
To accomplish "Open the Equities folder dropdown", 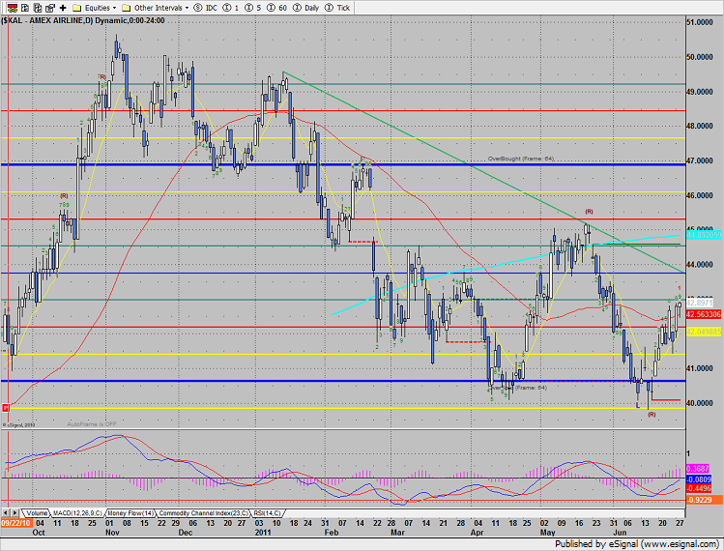I will [x=94, y=8].
